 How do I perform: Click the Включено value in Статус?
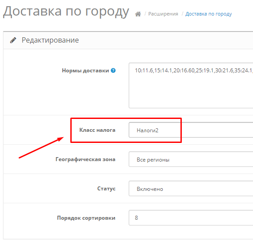[x=150, y=189]
